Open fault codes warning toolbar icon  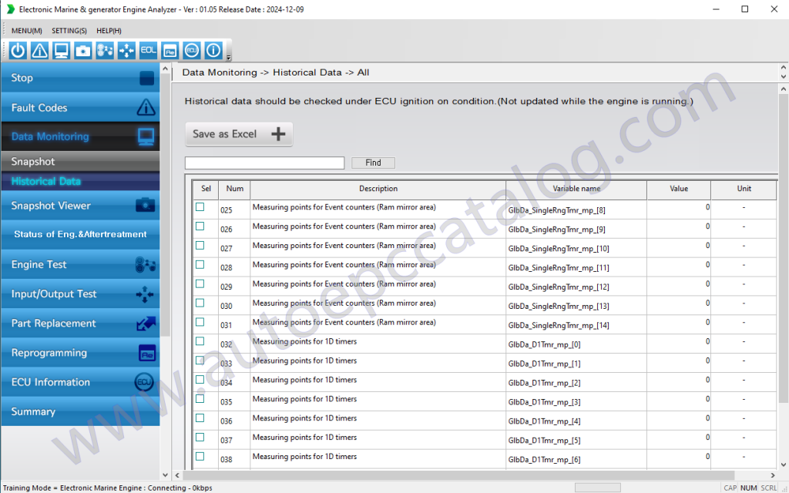coord(40,50)
